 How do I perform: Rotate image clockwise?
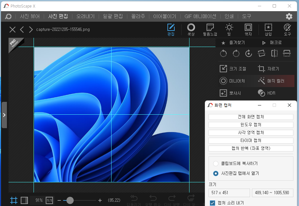236,54
